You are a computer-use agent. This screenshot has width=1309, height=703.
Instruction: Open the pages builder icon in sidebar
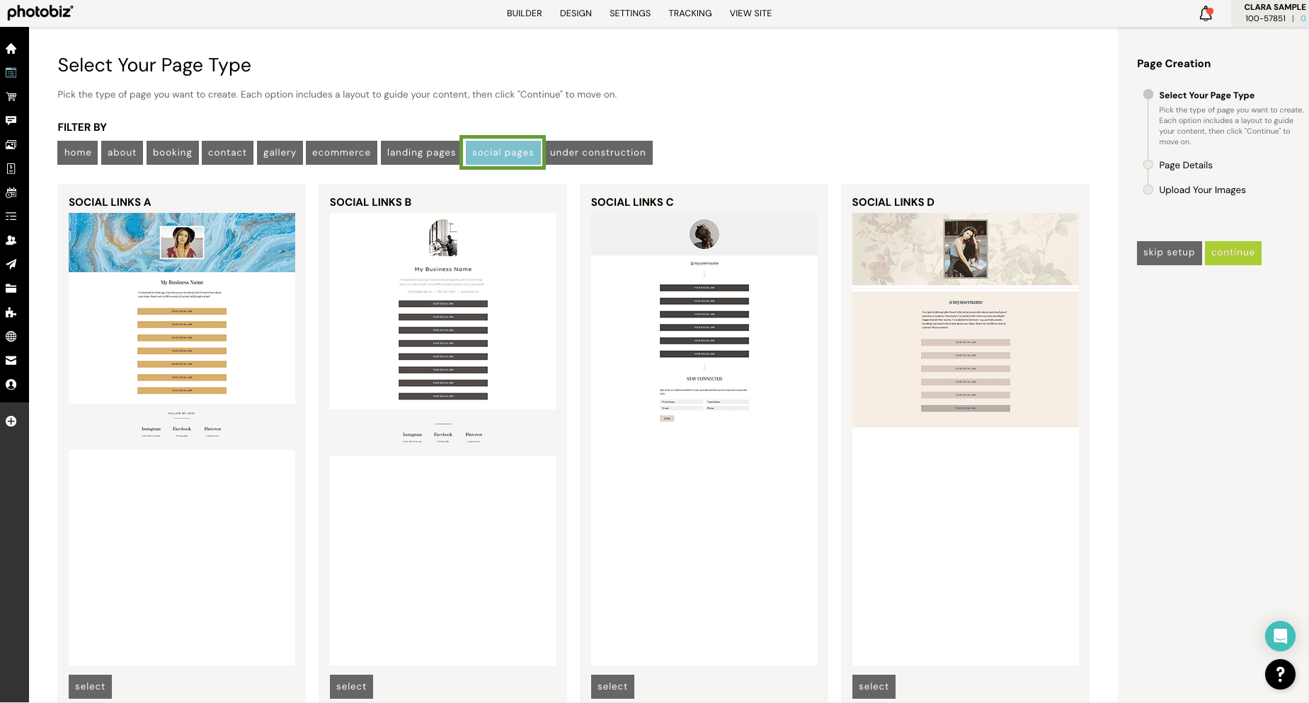[11, 73]
